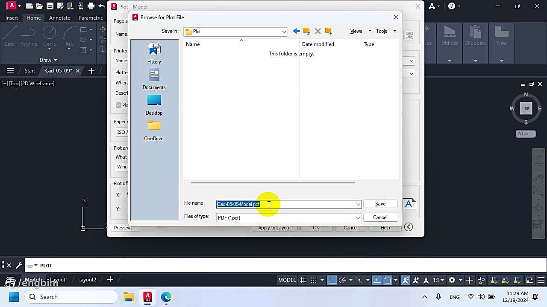The image size is (547, 307).
Task: Click the Delete X icon in Browse toolbar
Action: click(318, 31)
